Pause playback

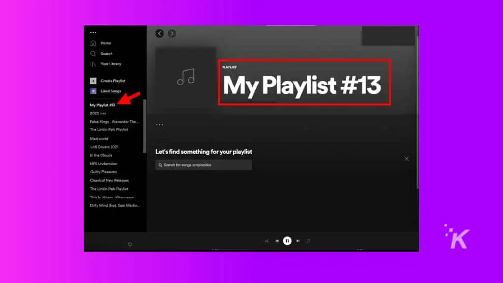[287, 241]
